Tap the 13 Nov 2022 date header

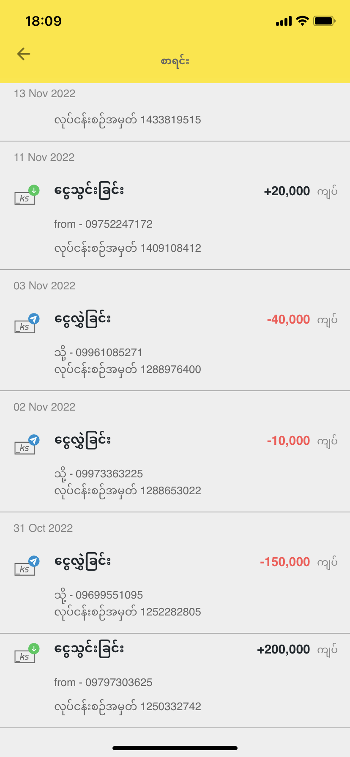44,93
